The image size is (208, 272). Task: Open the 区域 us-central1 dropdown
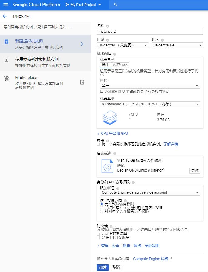123,45
